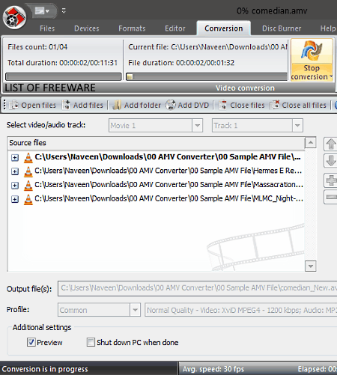Expand the first bold source file entry

point(15,157)
